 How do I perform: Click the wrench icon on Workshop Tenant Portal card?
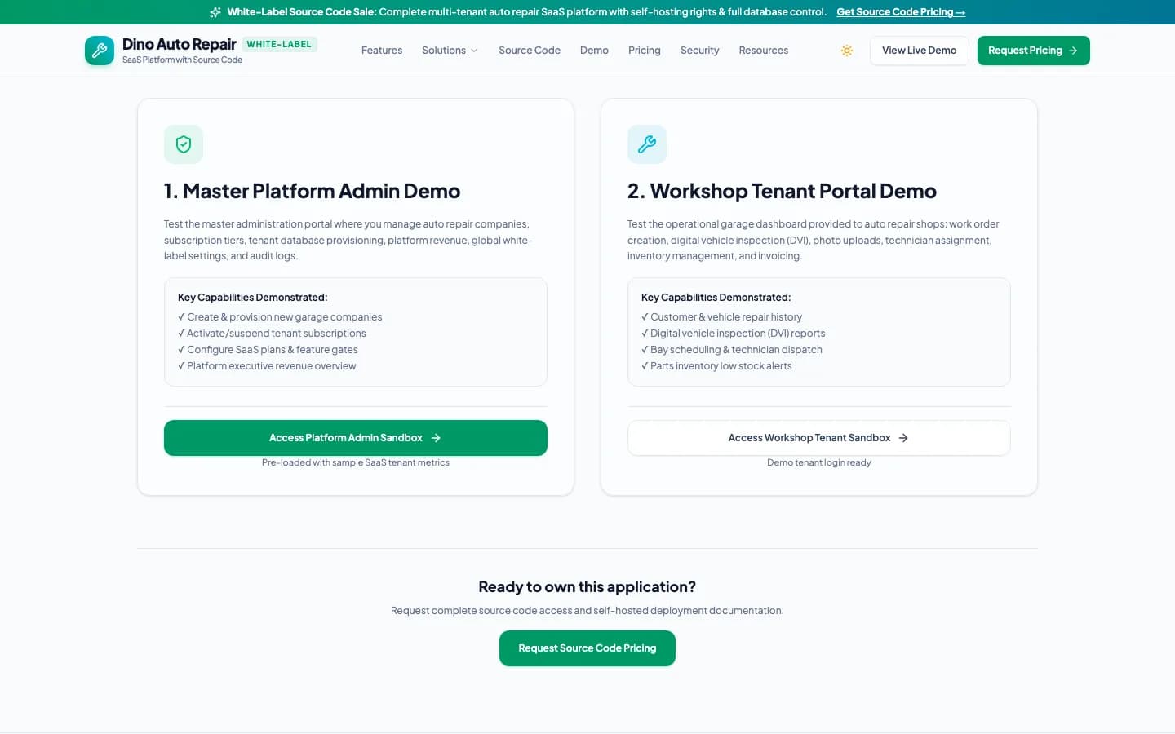pos(647,144)
